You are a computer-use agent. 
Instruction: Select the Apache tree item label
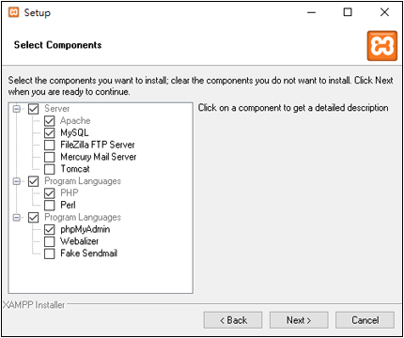75,121
